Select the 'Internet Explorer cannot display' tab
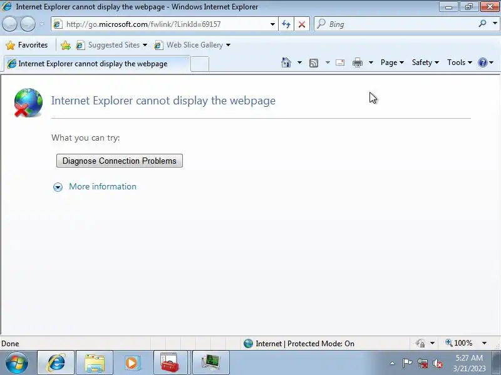The height and width of the screenshot is (375, 501). (97, 64)
